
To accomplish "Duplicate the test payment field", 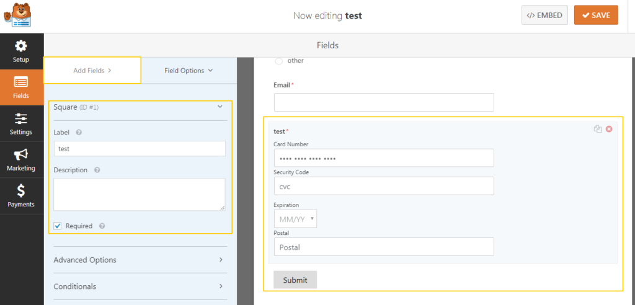I will coord(597,129).
